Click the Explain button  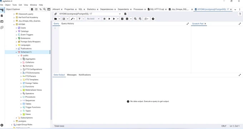click(x=122, y=19)
